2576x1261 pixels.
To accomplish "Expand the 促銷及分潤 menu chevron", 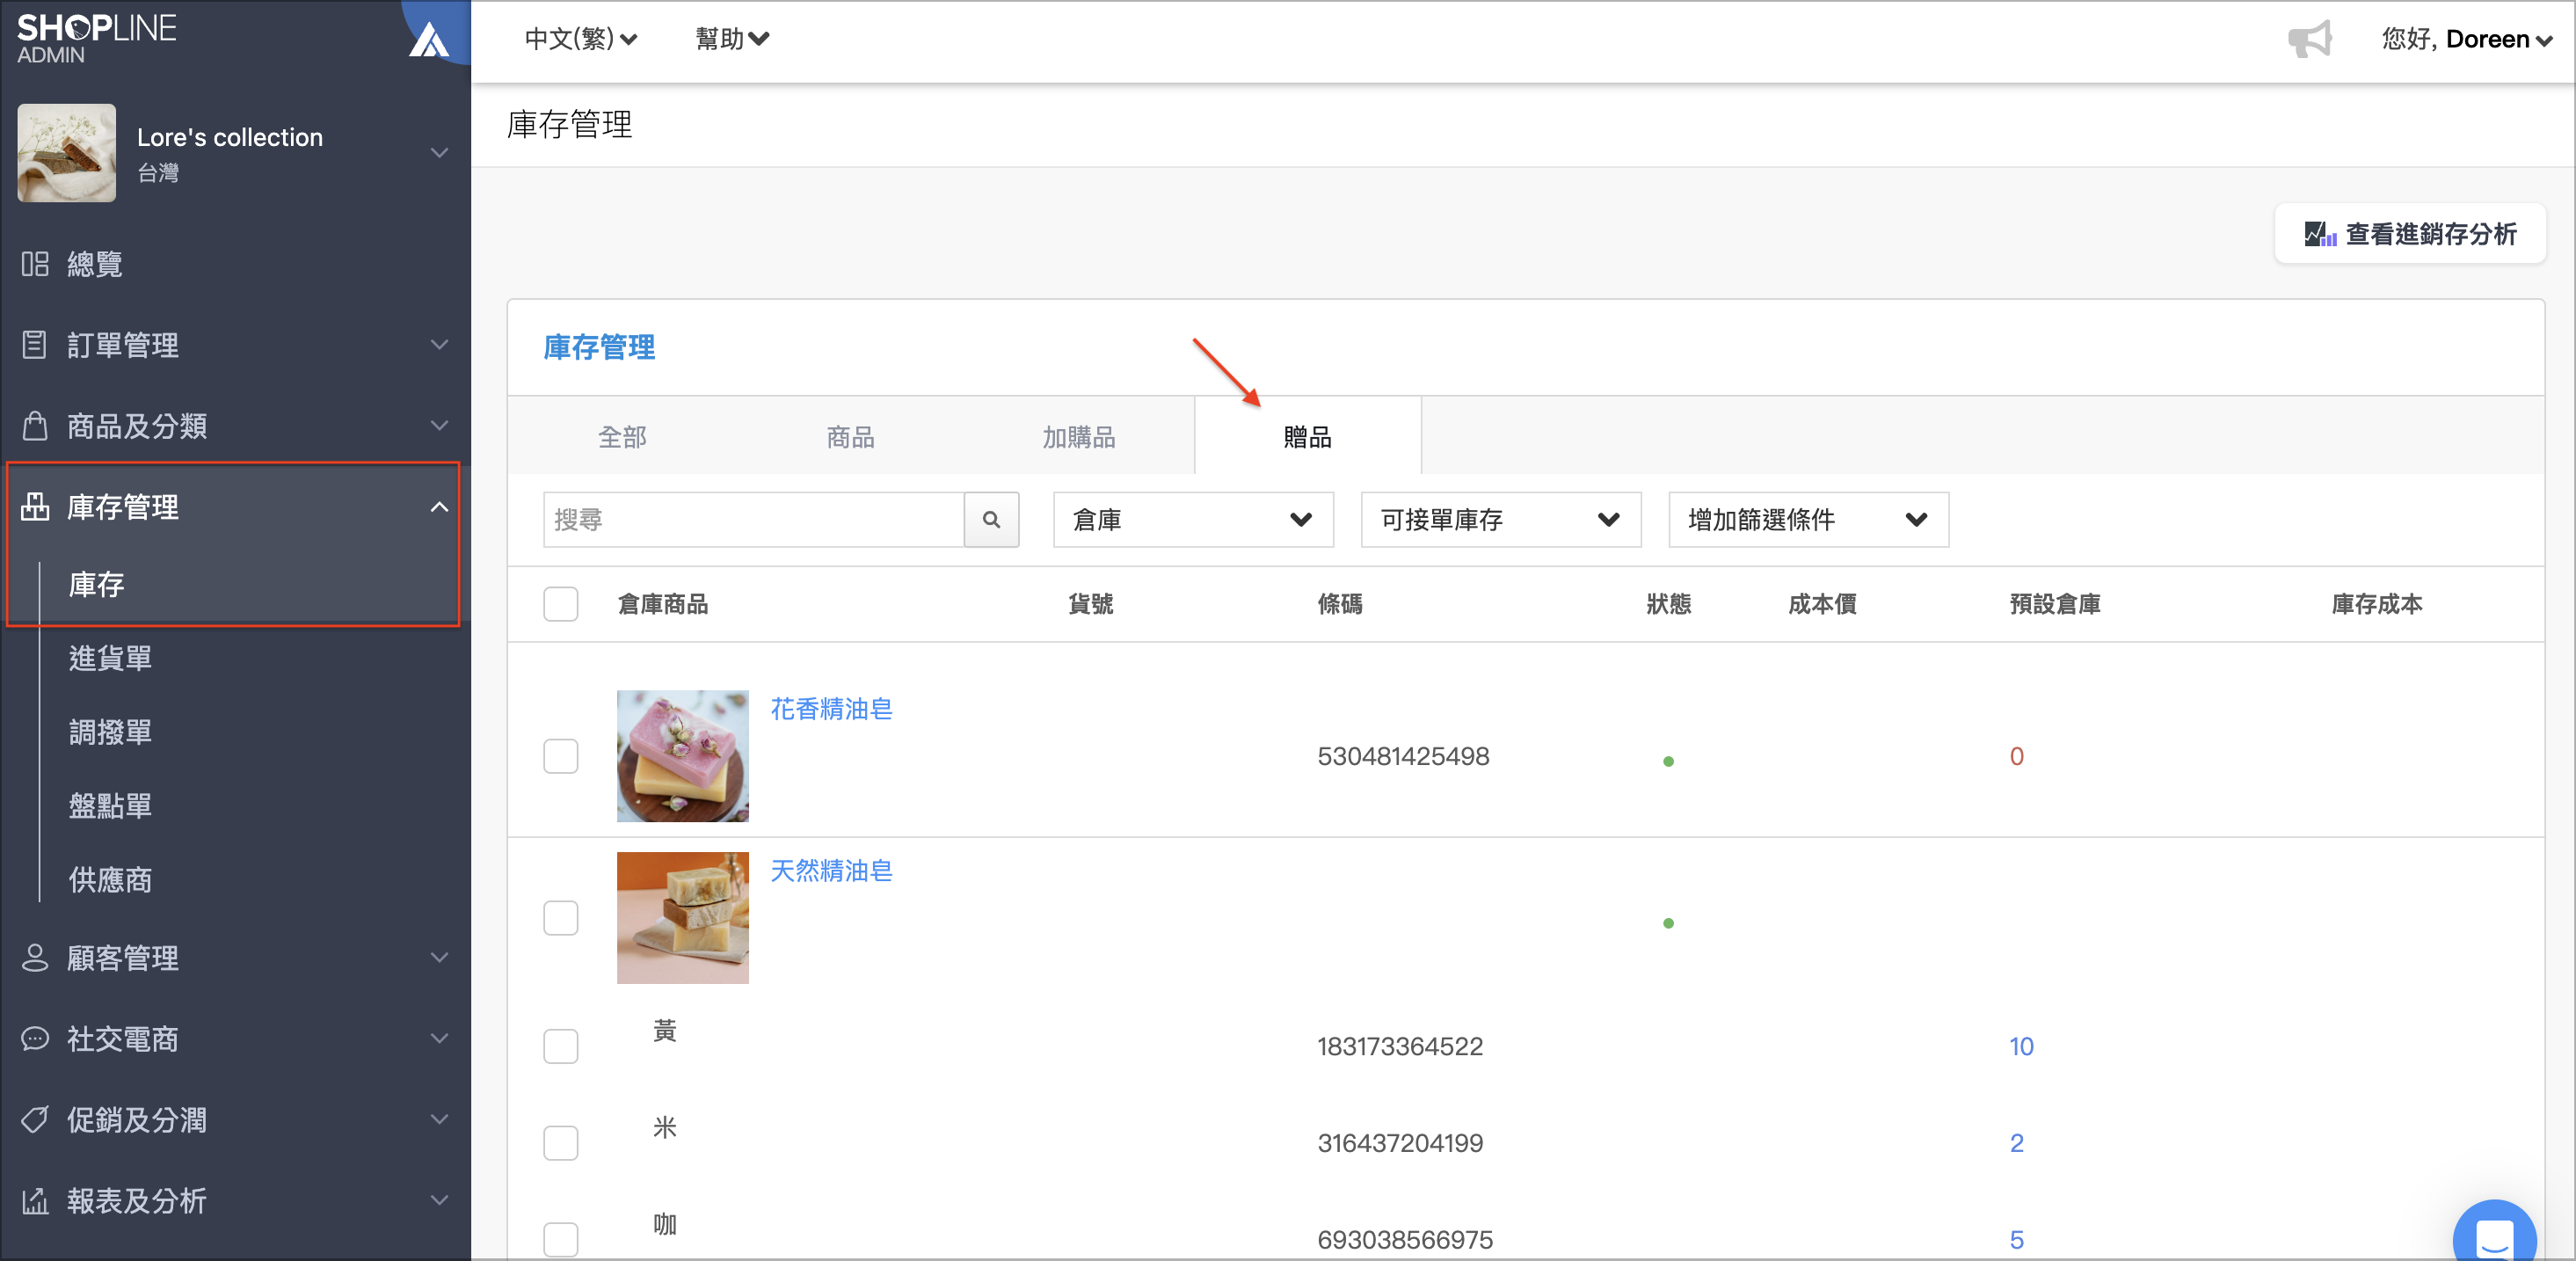I will [x=439, y=1120].
